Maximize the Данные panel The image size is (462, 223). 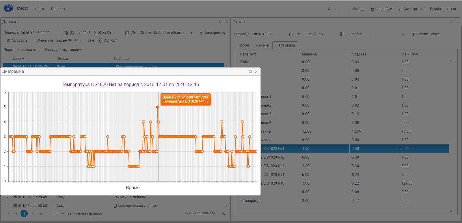221,22
